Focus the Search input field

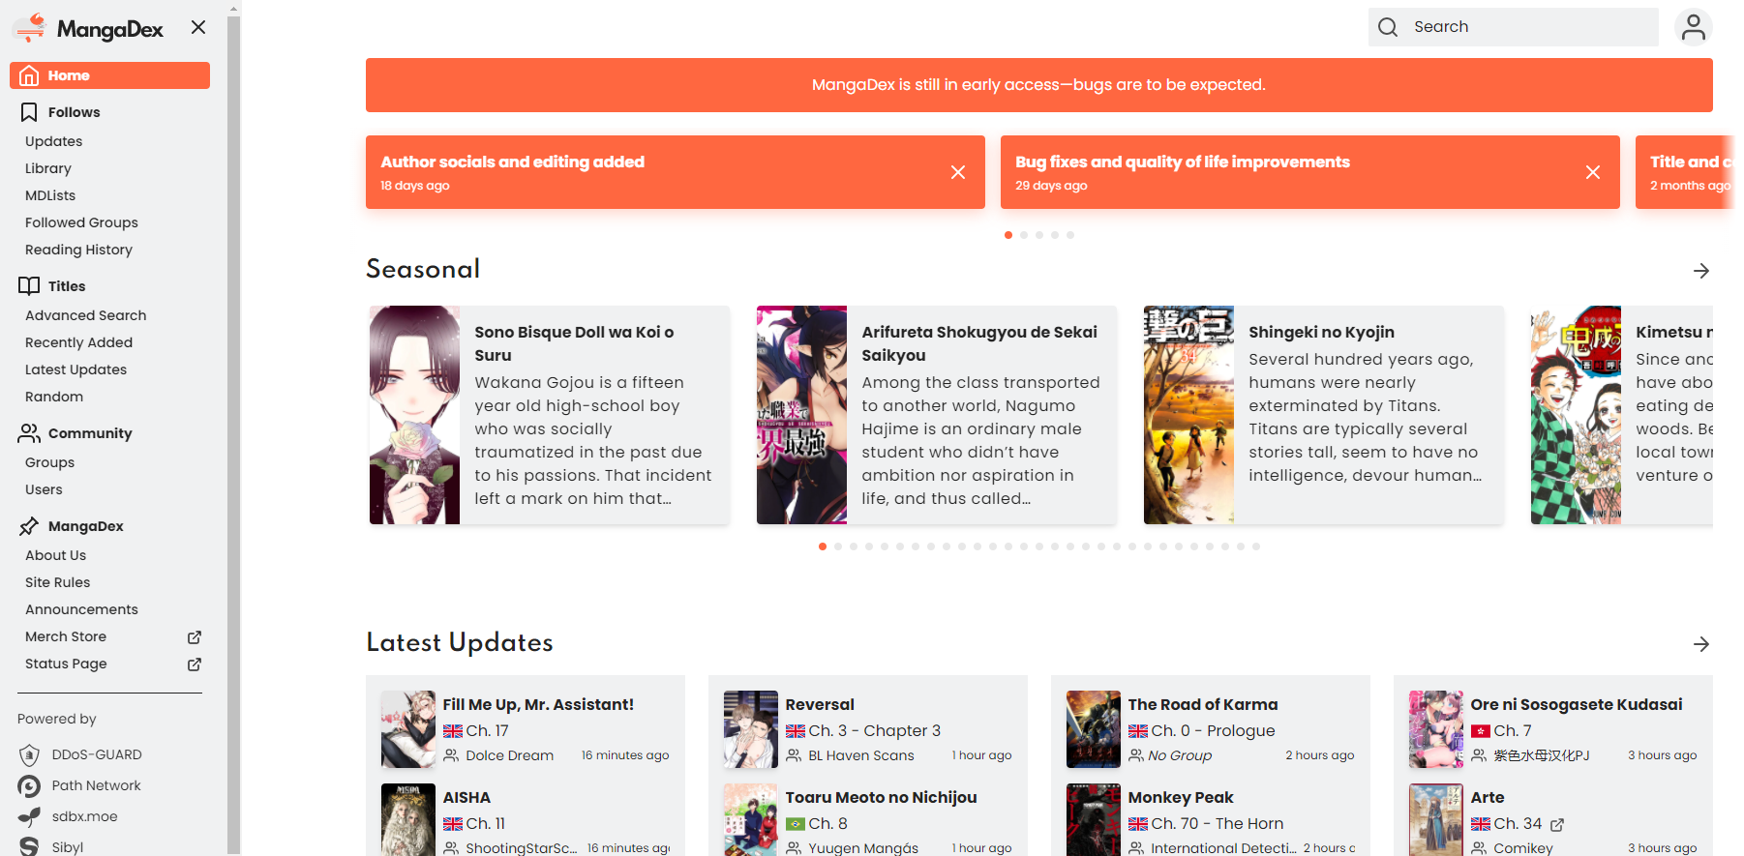1514,27
